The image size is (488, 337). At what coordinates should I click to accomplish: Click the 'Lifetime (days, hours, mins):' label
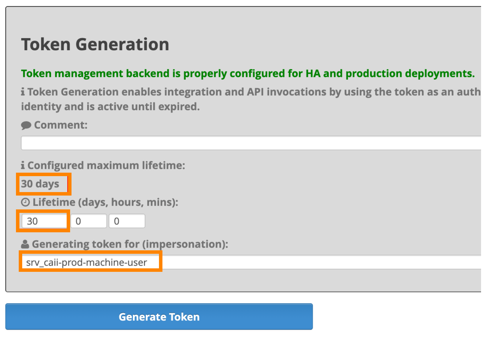coord(105,202)
